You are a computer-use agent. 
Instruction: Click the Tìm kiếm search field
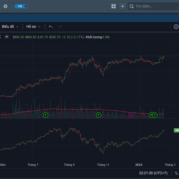coord(153,6)
